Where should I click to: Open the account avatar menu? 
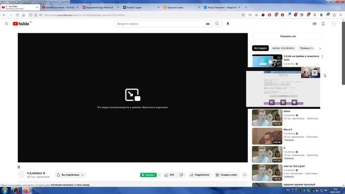click(334, 24)
